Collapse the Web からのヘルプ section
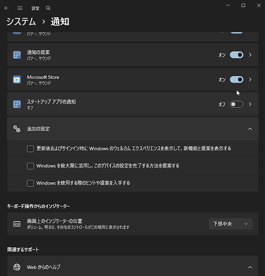The width and height of the screenshot is (265, 276). click(250, 267)
